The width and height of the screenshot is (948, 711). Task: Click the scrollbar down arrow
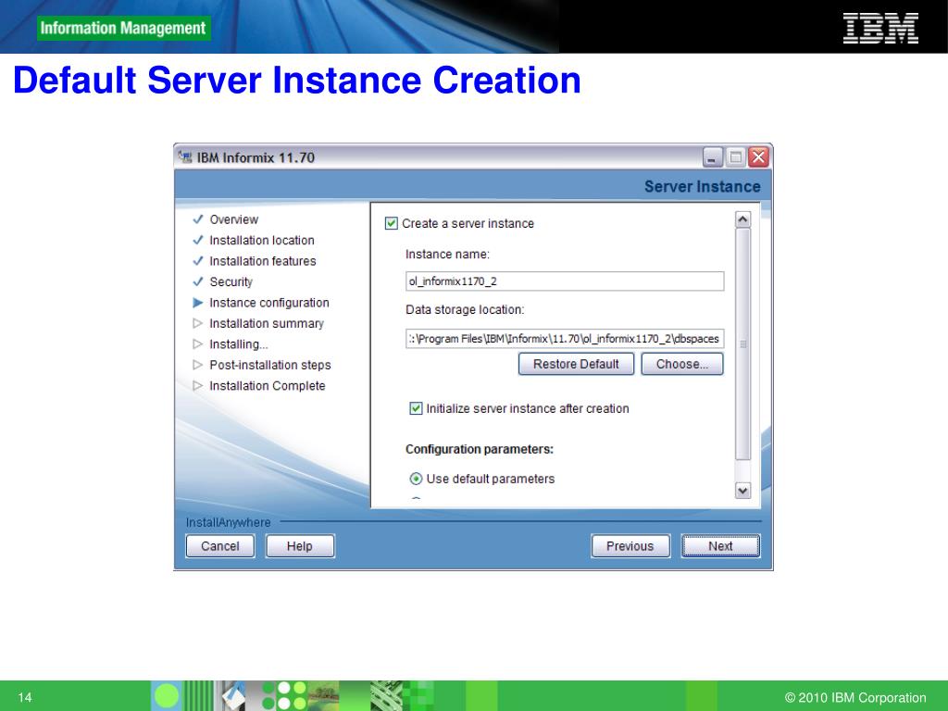[743, 491]
